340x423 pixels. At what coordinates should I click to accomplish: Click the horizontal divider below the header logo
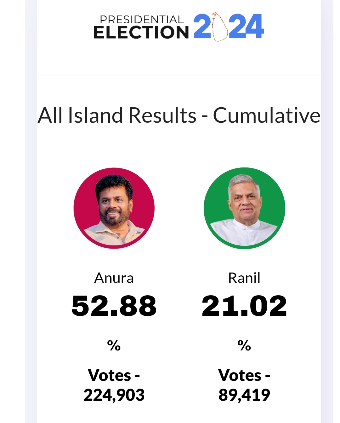point(179,75)
